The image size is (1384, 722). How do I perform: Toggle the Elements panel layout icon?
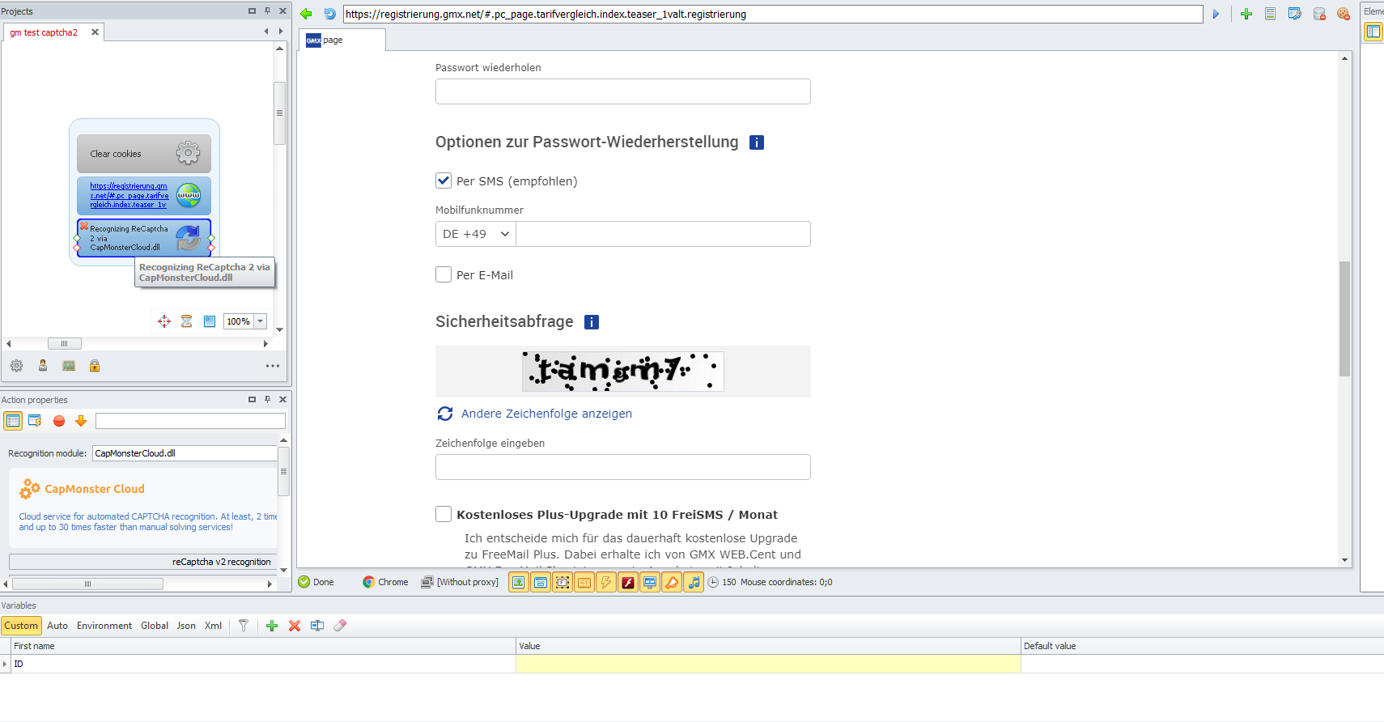(x=1373, y=32)
